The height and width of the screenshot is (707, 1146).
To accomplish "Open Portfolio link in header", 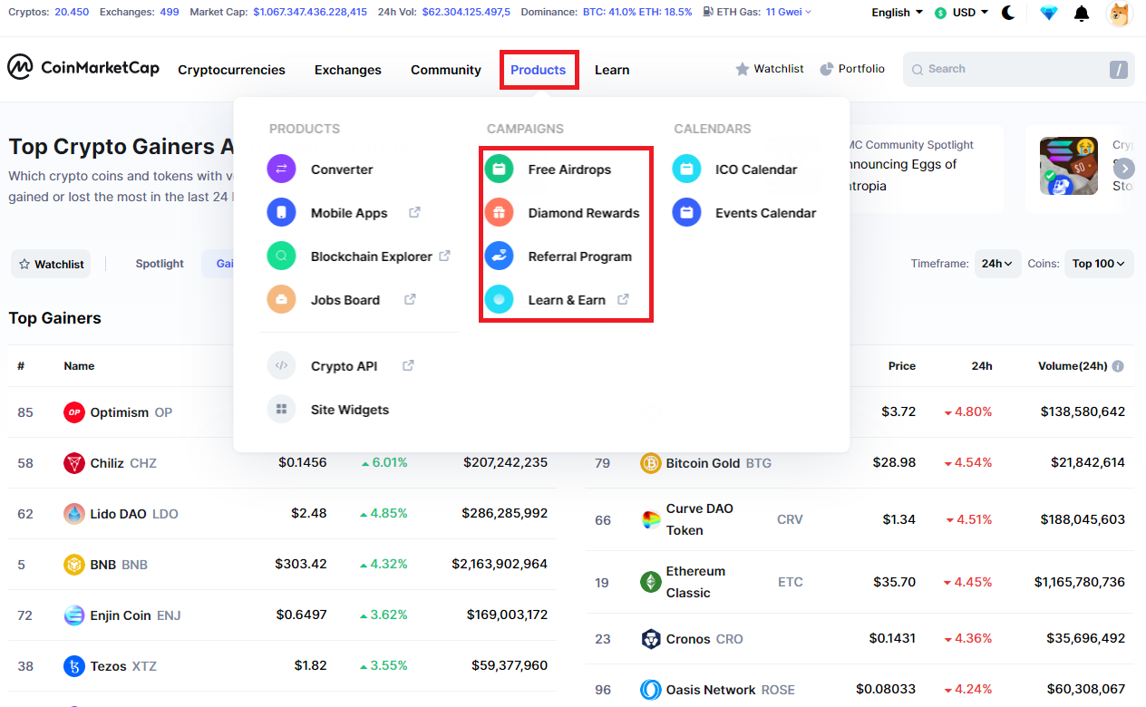I will (852, 69).
